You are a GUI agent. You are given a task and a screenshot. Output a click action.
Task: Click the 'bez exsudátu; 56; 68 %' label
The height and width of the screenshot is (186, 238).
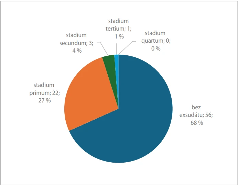(196, 115)
